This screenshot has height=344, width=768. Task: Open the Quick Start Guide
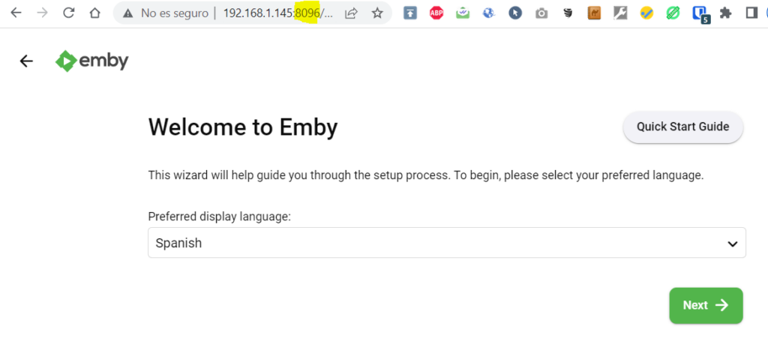pos(682,127)
